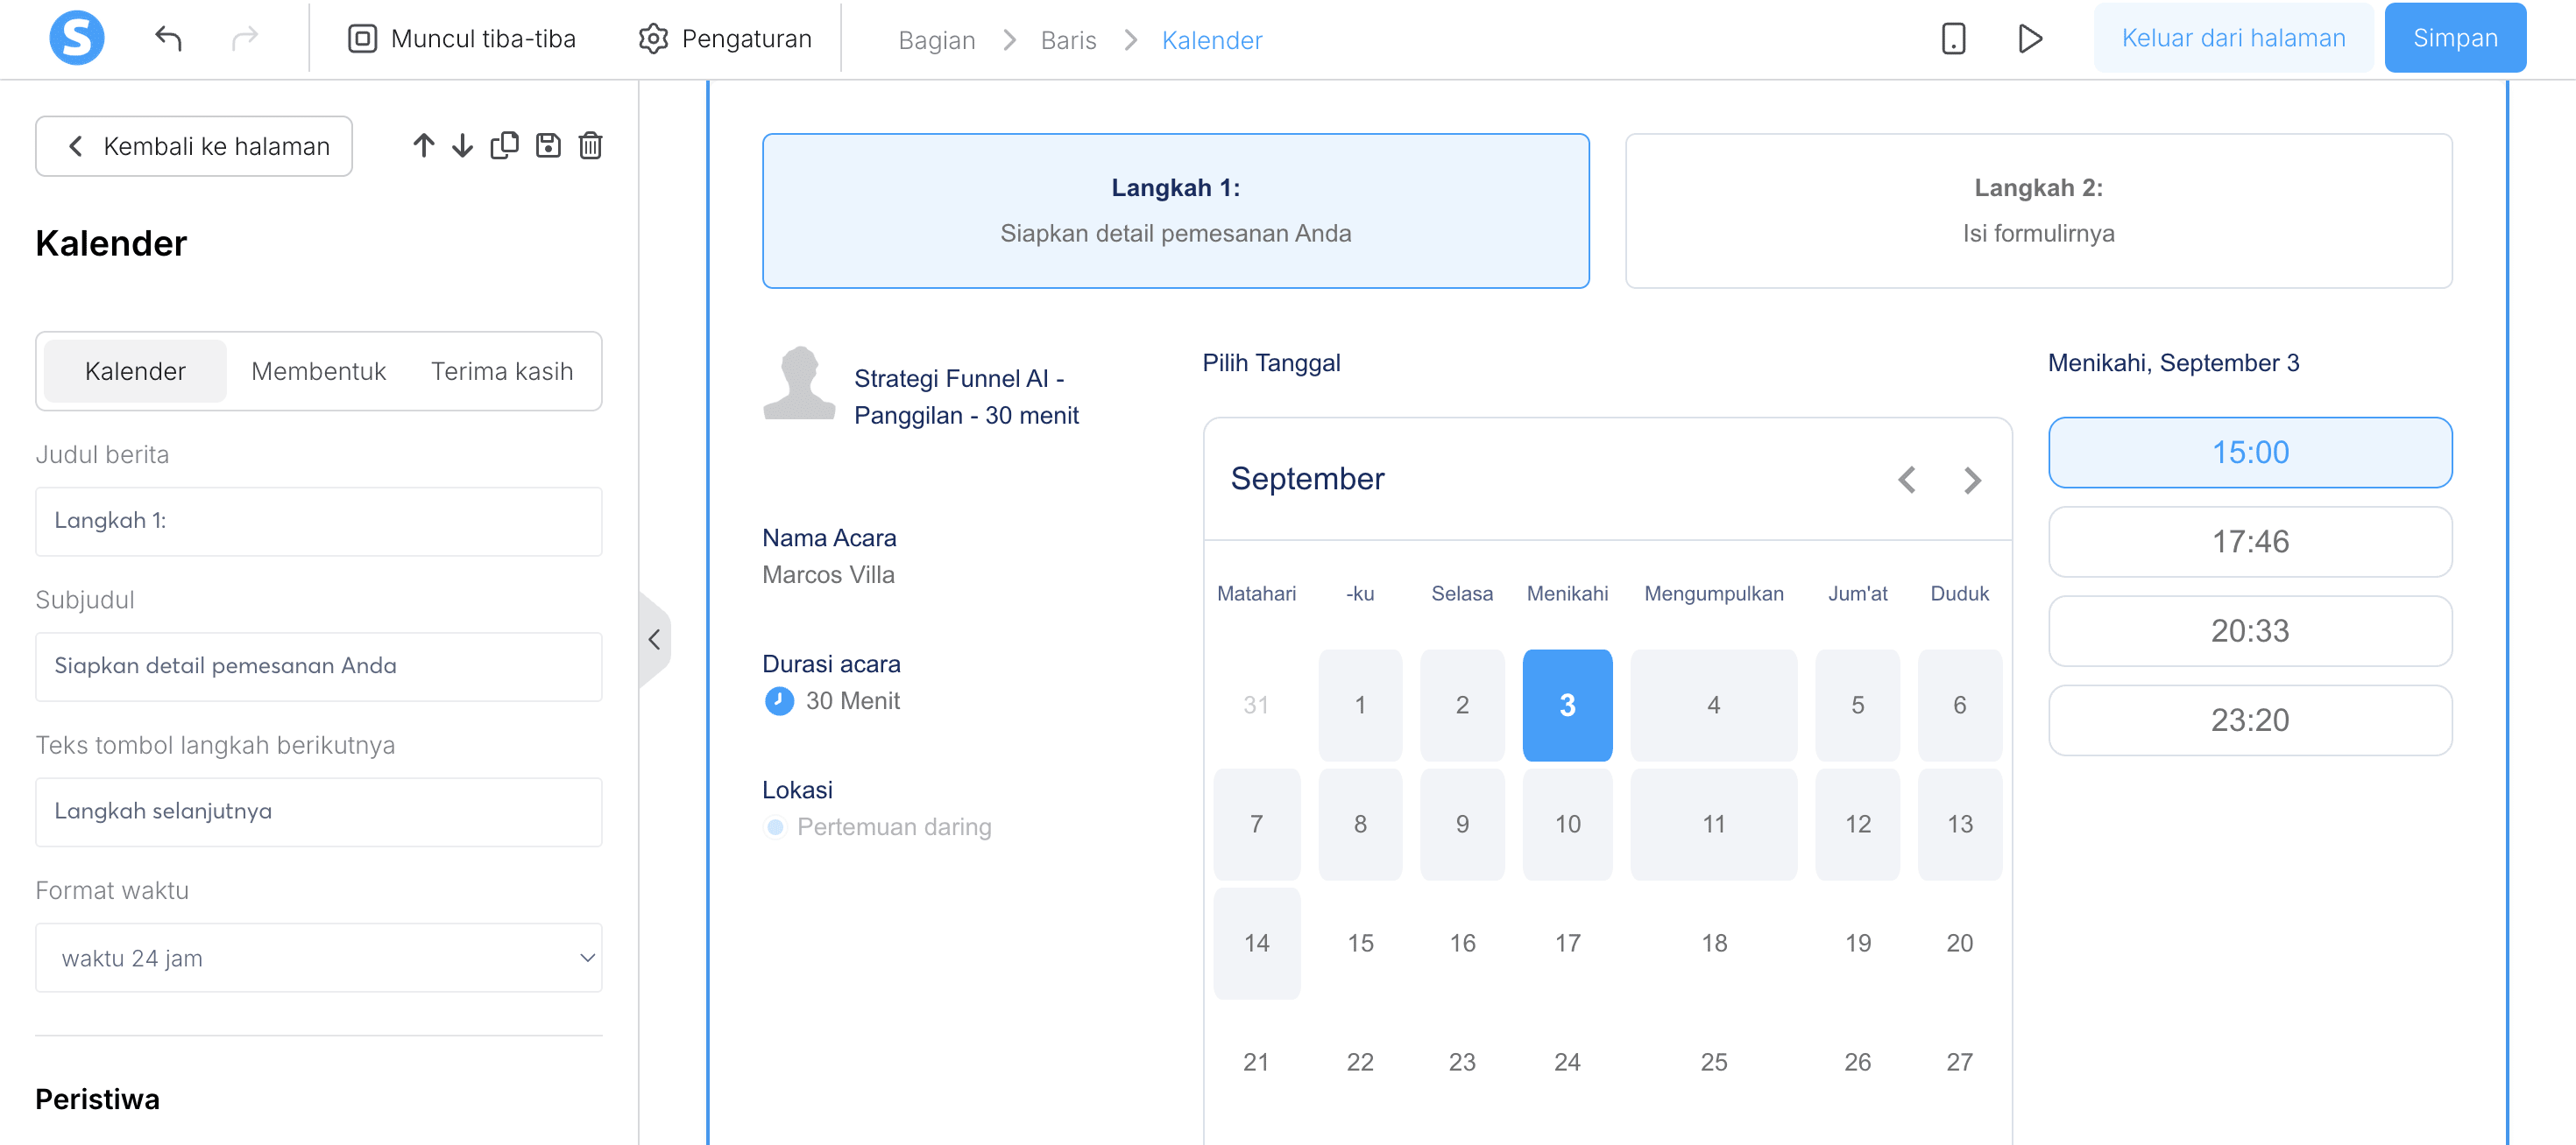
Task: Save element as template icon
Action: pyautogui.click(x=548, y=146)
